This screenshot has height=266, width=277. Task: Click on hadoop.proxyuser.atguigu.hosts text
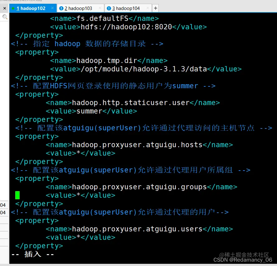point(137,145)
